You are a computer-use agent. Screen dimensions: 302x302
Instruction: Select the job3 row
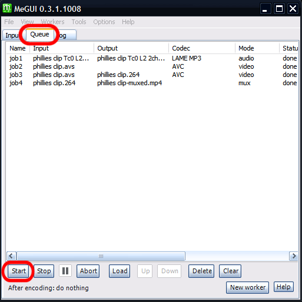[152, 75]
